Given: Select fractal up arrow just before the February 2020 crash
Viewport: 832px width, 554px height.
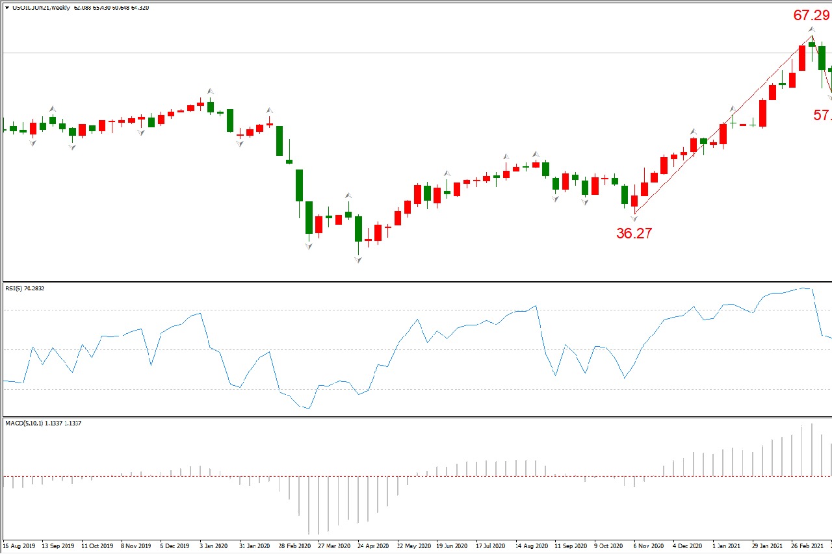Looking at the screenshot, I should pyautogui.click(x=269, y=110).
